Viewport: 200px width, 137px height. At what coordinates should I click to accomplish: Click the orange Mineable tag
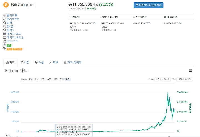(x=18, y=49)
